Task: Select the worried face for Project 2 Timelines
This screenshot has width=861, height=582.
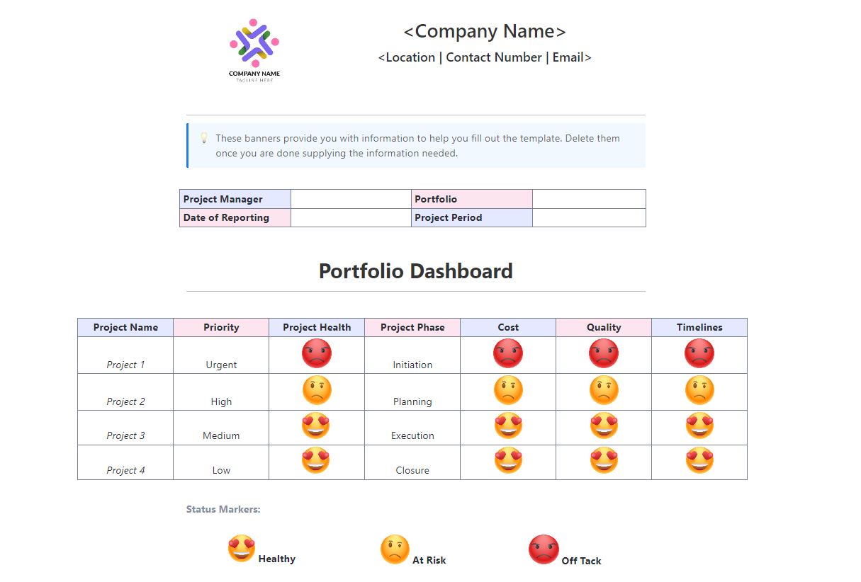Action: pyautogui.click(x=699, y=390)
